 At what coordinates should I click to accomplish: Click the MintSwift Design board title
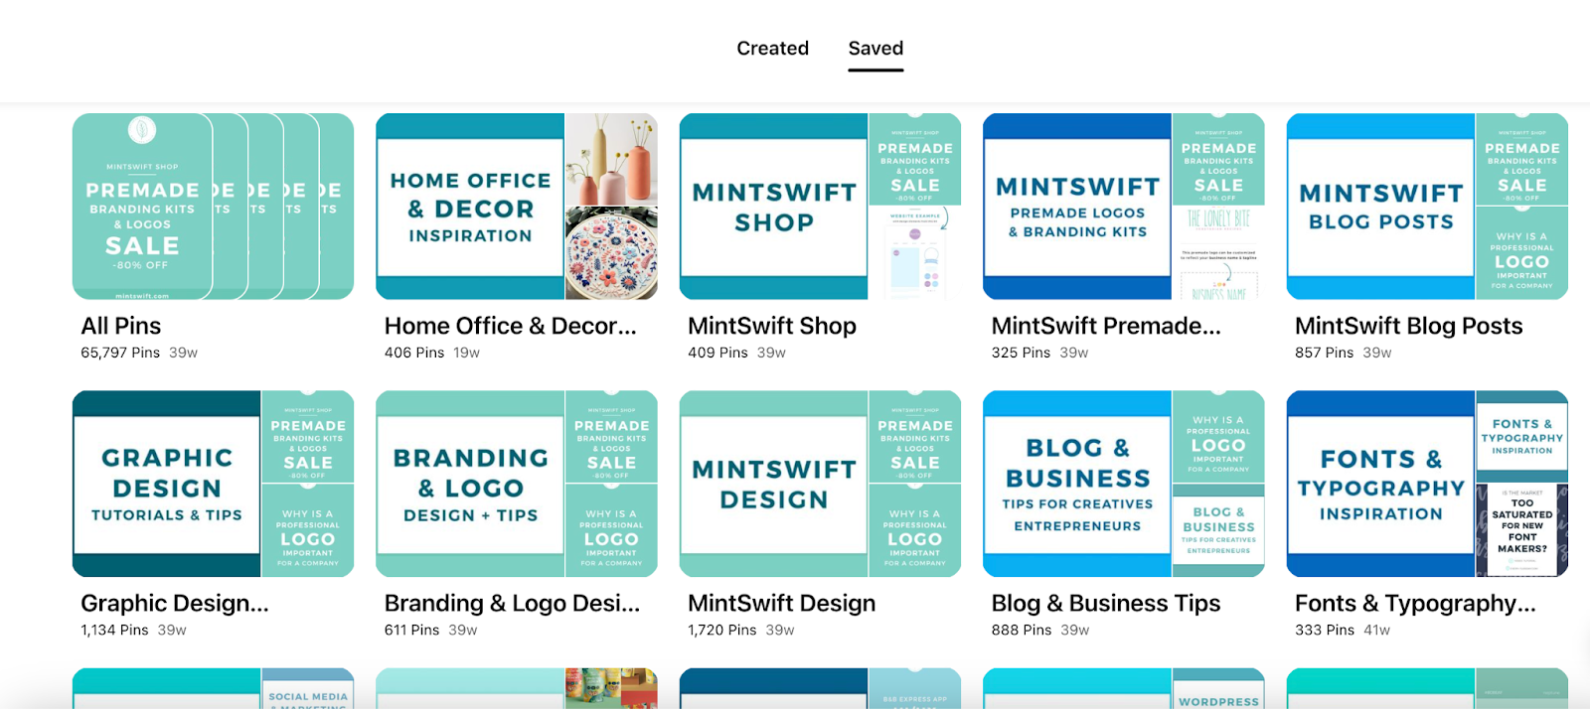pyautogui.click(x=782, y=603)
